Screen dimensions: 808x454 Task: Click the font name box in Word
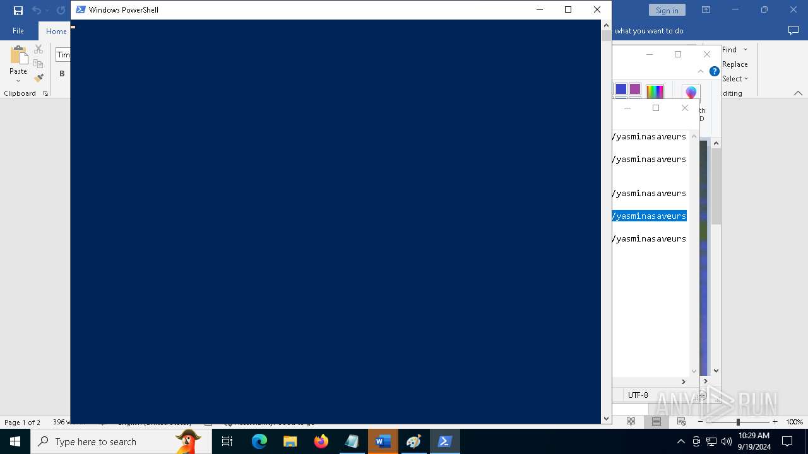63,55
